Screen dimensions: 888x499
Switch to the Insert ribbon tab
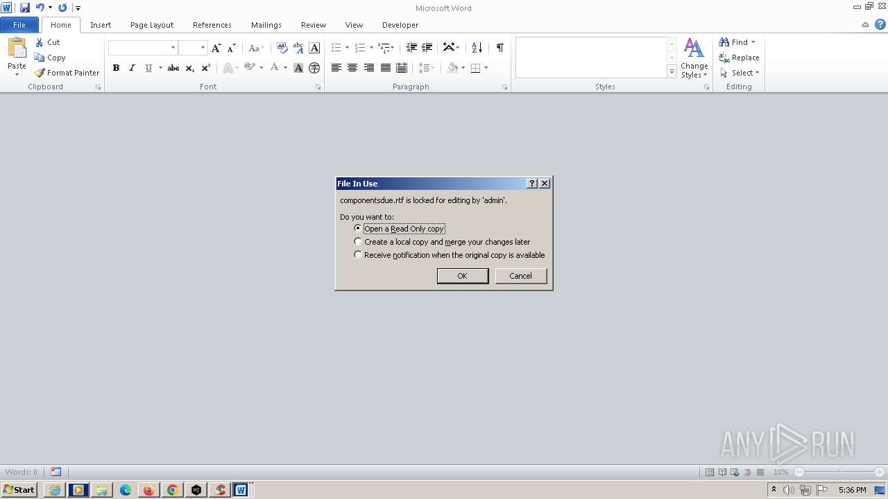point(101,25)
